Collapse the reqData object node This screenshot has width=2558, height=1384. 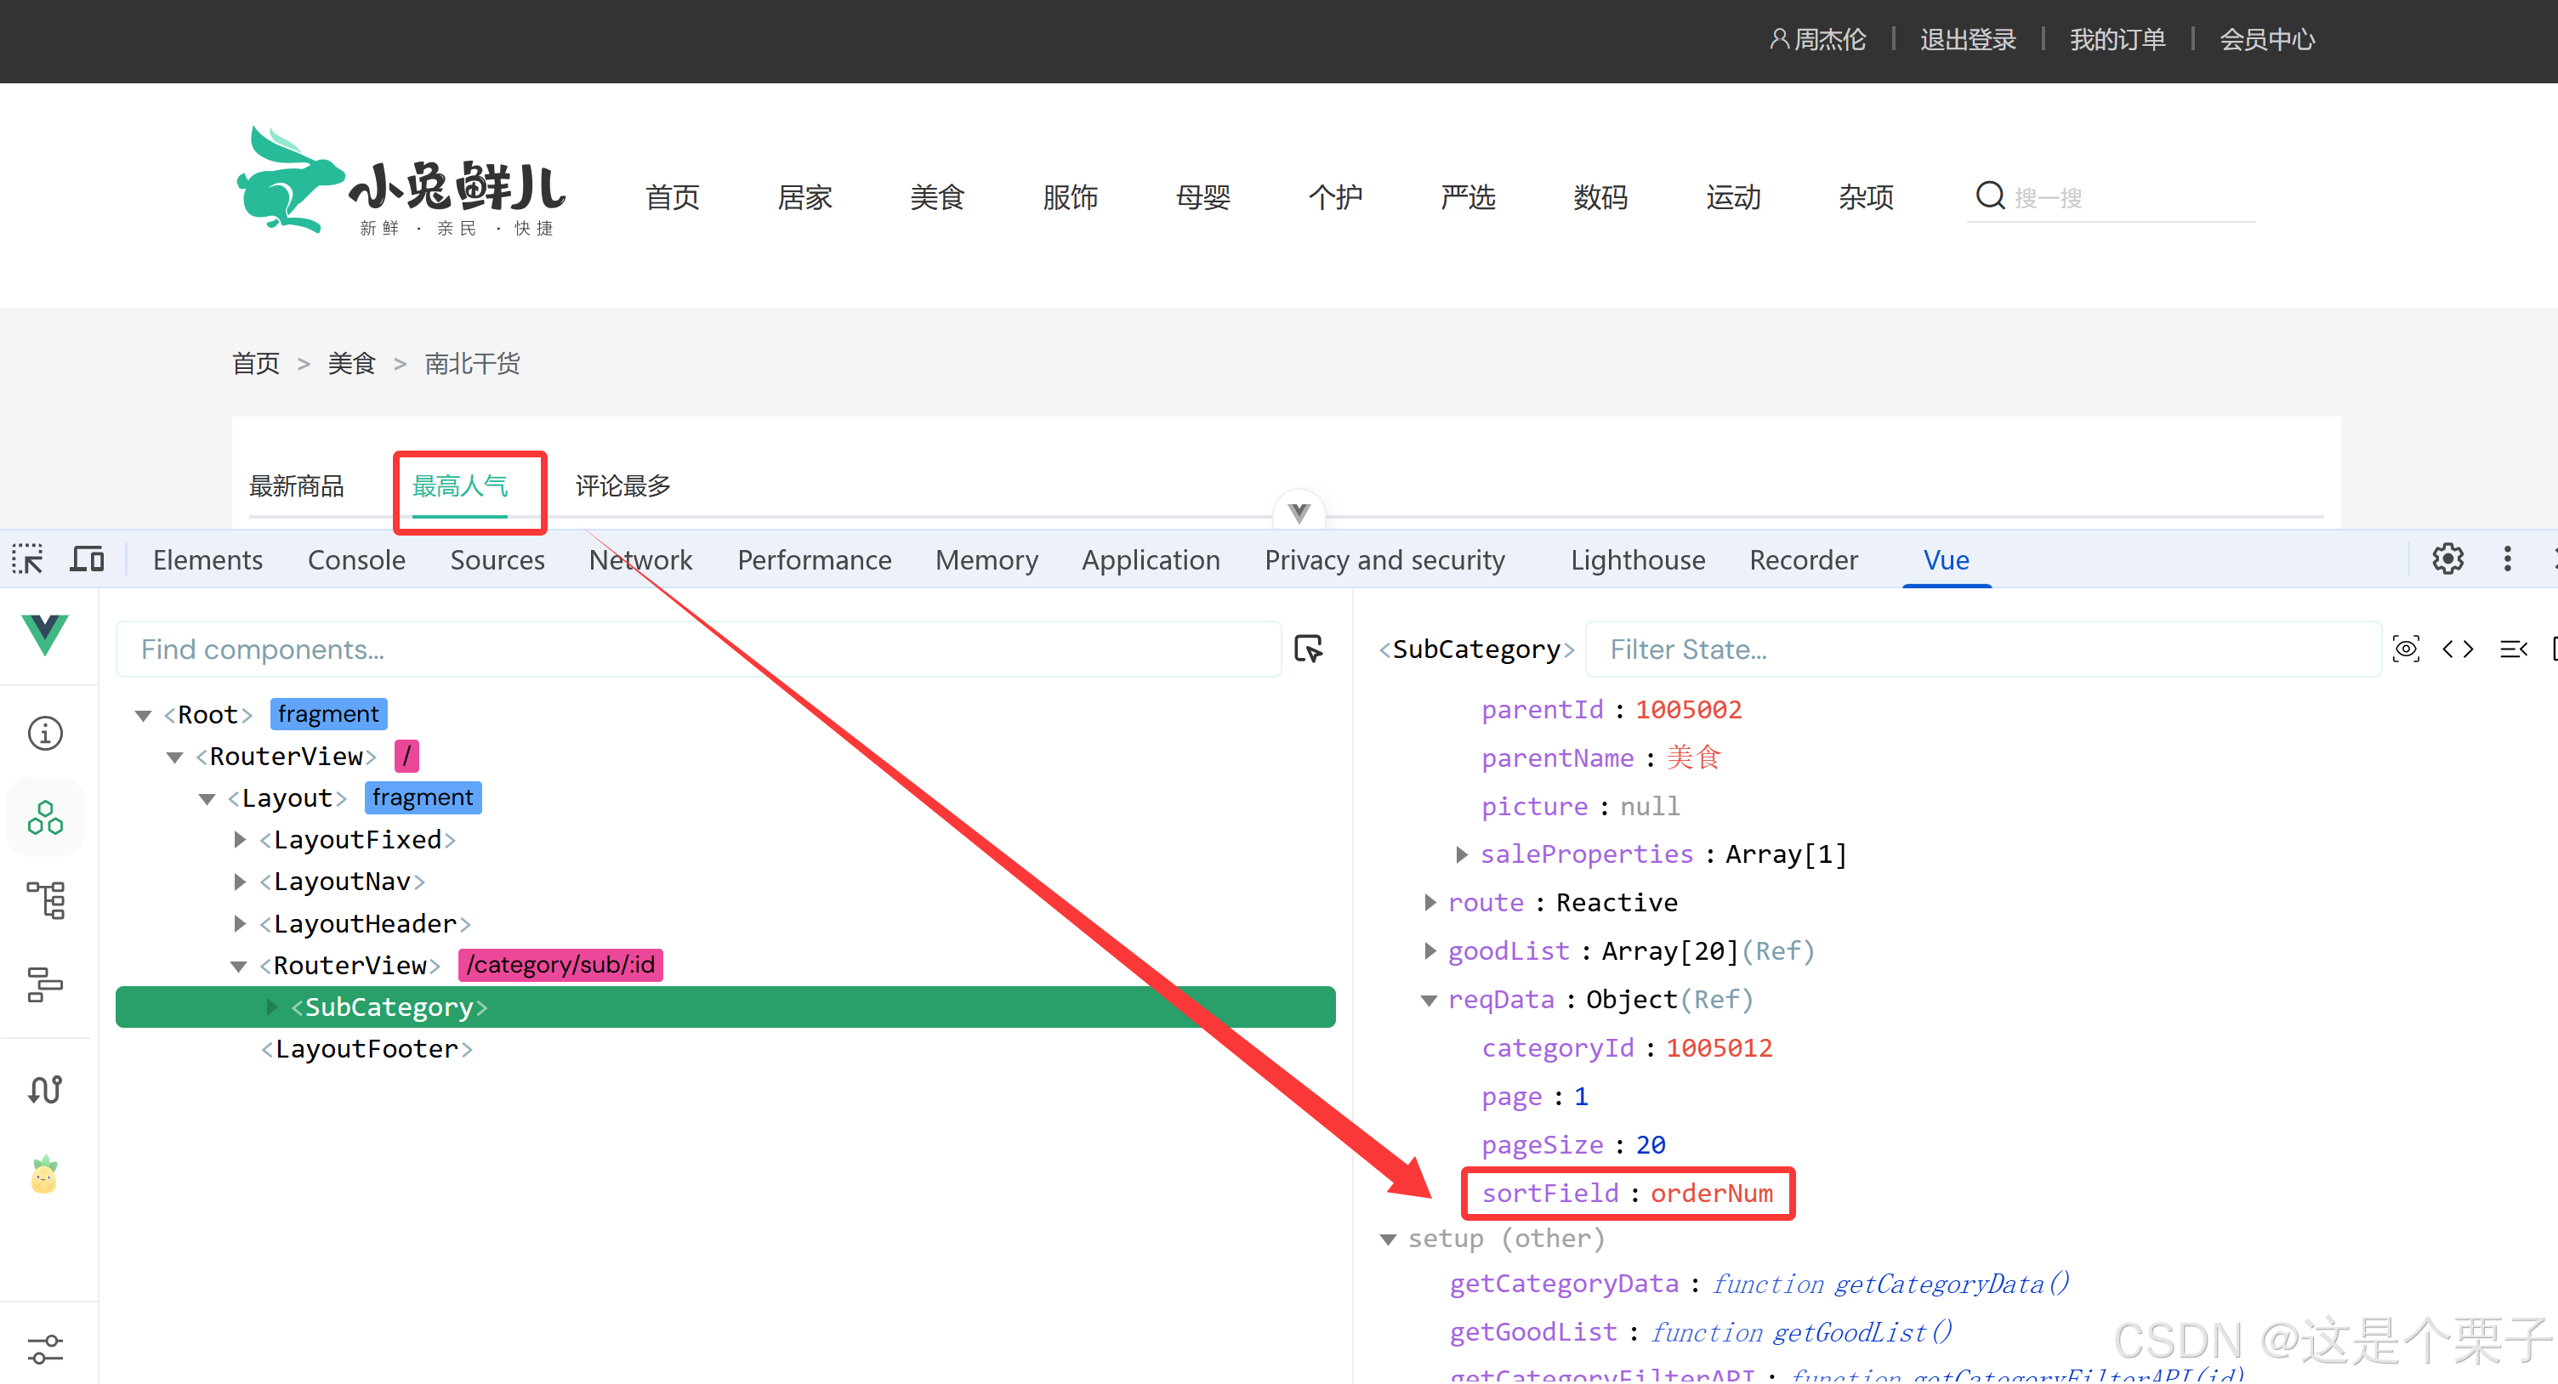click(x=1429, y=1000)
